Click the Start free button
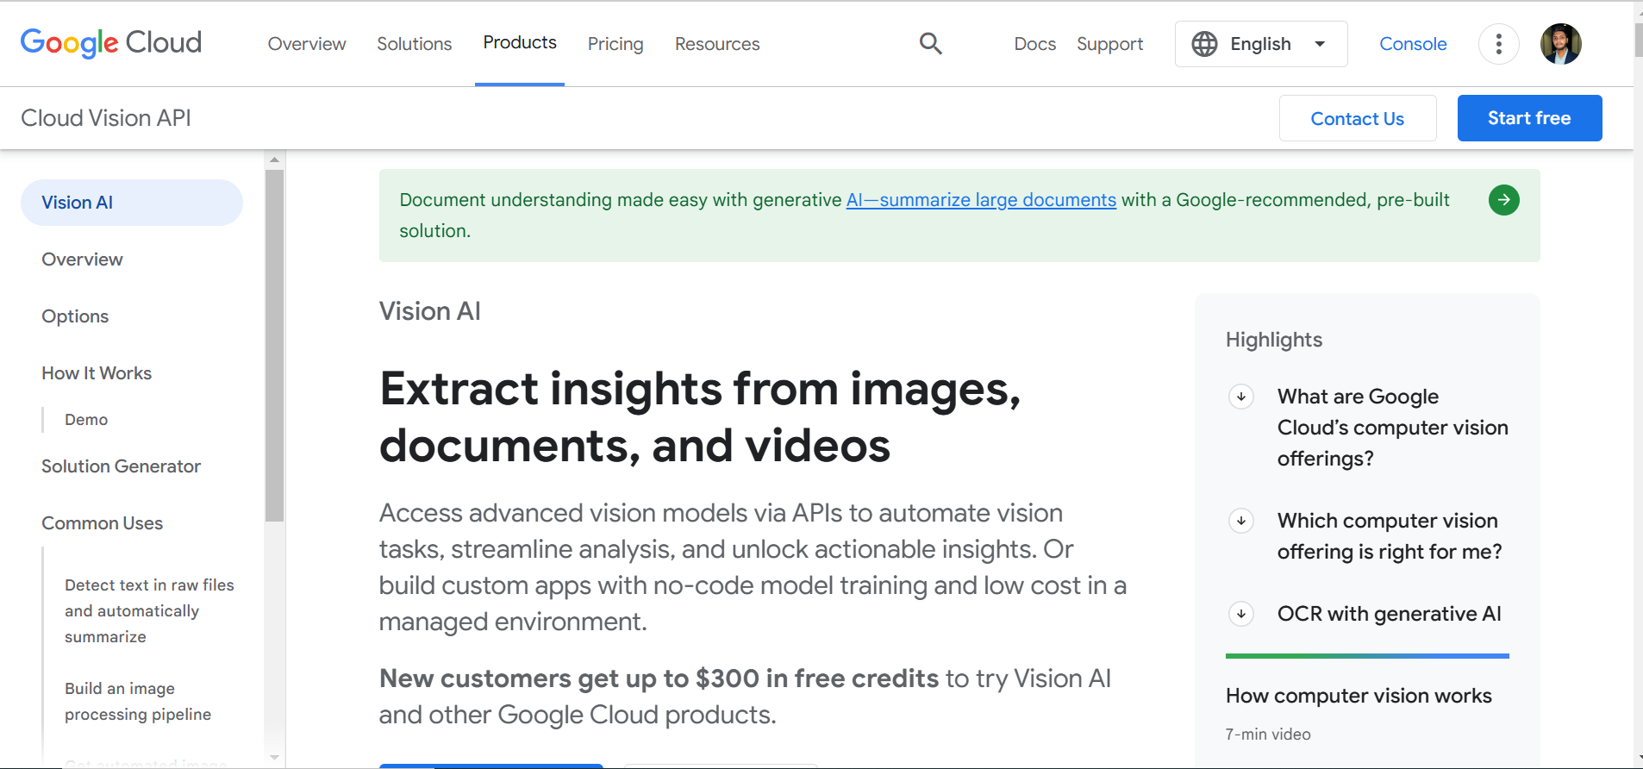This screenshot has width=1643, height=769. (x=1529, y=118)
